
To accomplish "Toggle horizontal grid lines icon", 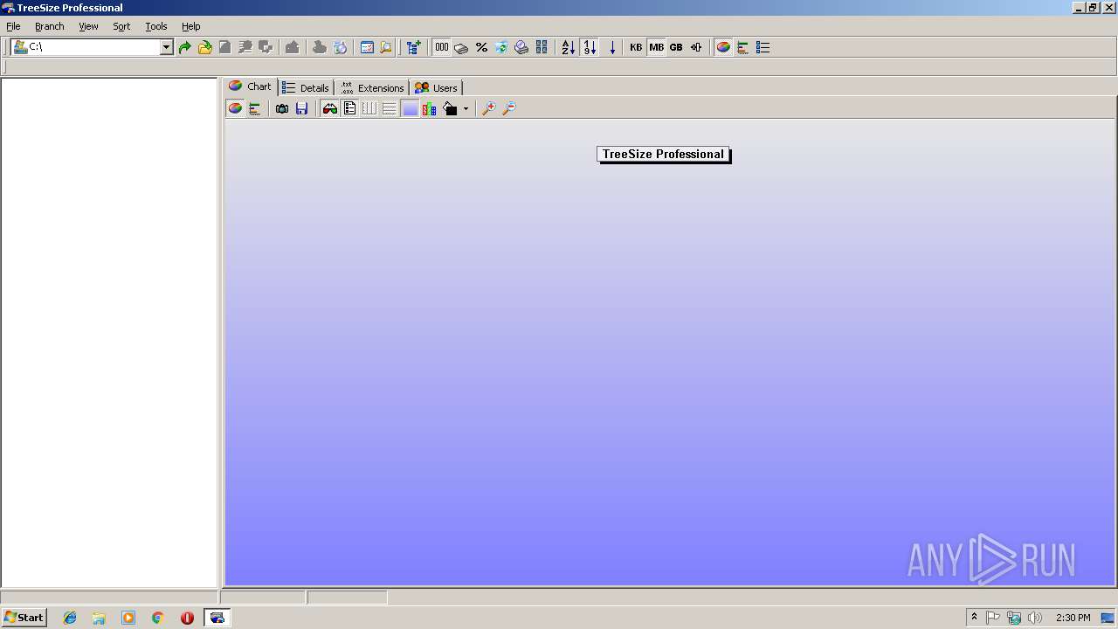I will (x=390, y=108).
